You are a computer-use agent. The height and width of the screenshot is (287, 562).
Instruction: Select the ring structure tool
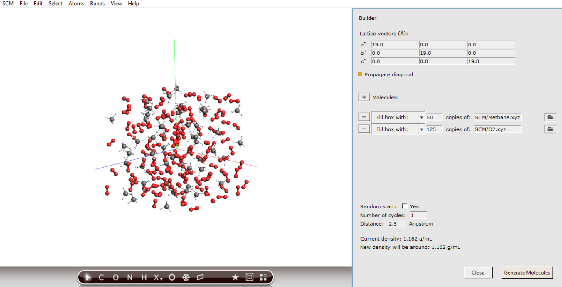pos(172,277)
